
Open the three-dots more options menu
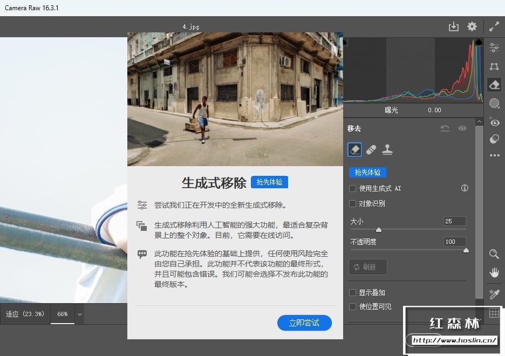pyautogui.click(x=494, y=156)
